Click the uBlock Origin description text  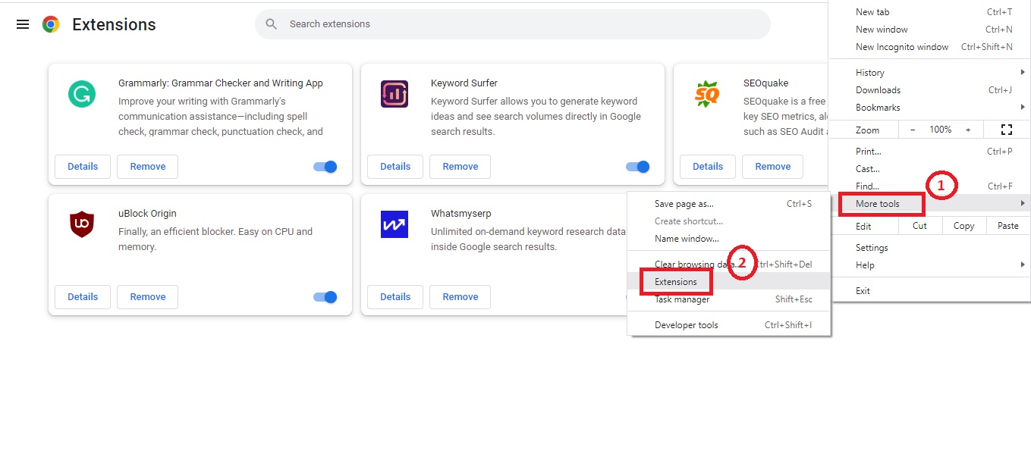[215, 239]
